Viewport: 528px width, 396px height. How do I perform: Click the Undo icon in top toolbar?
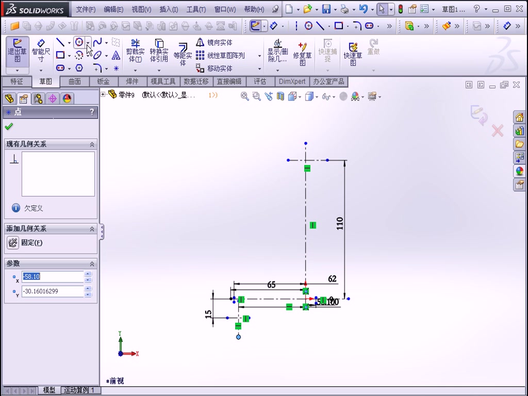click(363, 9)
